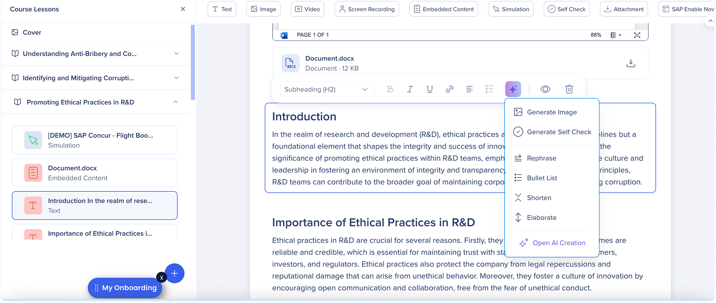
Task: Delete block using the trash icon
Action: click(569, 89)
